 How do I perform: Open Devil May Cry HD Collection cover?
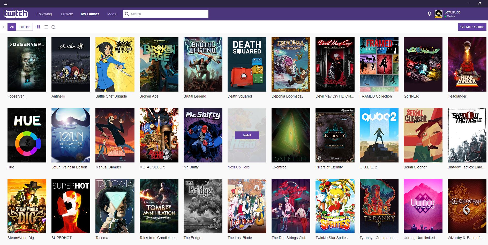click(335, 64)
